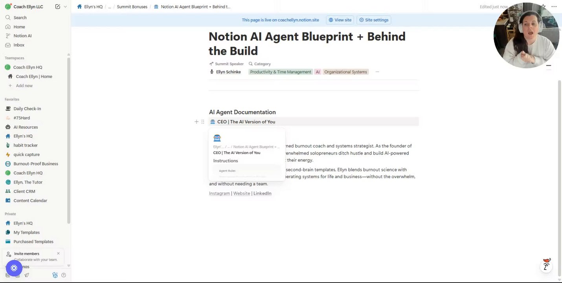562x283 pixels.
Task: Click the Inbox tray icon
Action: [8, 45]
